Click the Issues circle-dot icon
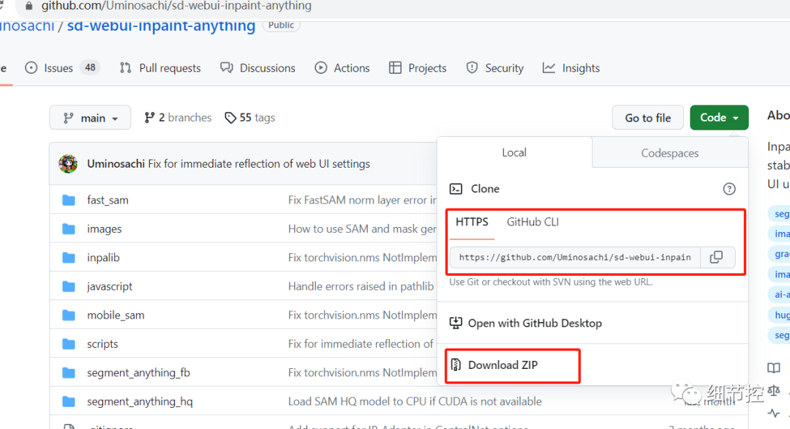 pos(31,67)
